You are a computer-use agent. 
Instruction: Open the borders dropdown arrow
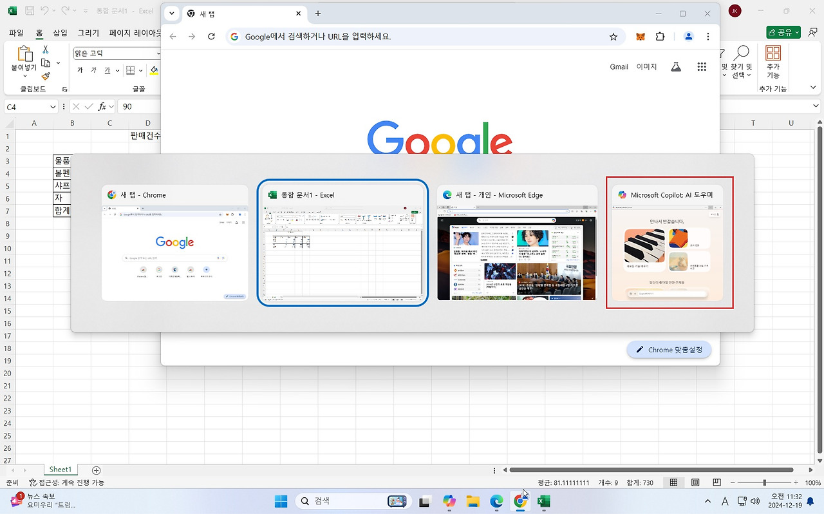coord(140,70)
